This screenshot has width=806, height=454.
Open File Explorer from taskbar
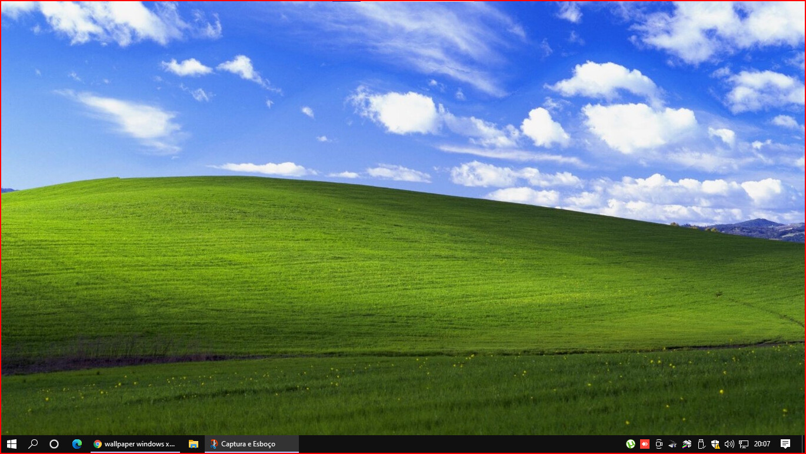[x=193, y=444]
